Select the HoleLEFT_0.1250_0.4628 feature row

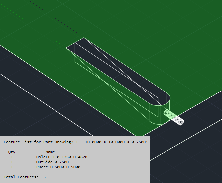[61, 157]
